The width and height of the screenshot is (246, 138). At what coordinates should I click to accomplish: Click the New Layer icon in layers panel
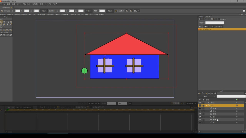coord(199,94)
